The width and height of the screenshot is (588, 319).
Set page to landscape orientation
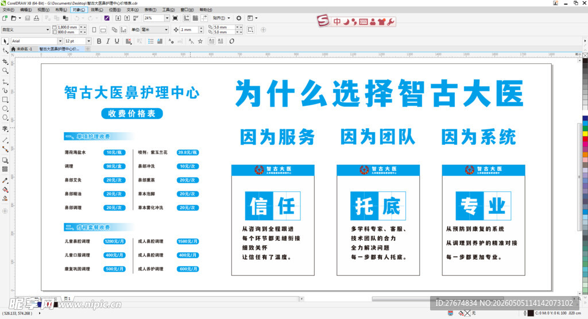click(x=103, y=30)
